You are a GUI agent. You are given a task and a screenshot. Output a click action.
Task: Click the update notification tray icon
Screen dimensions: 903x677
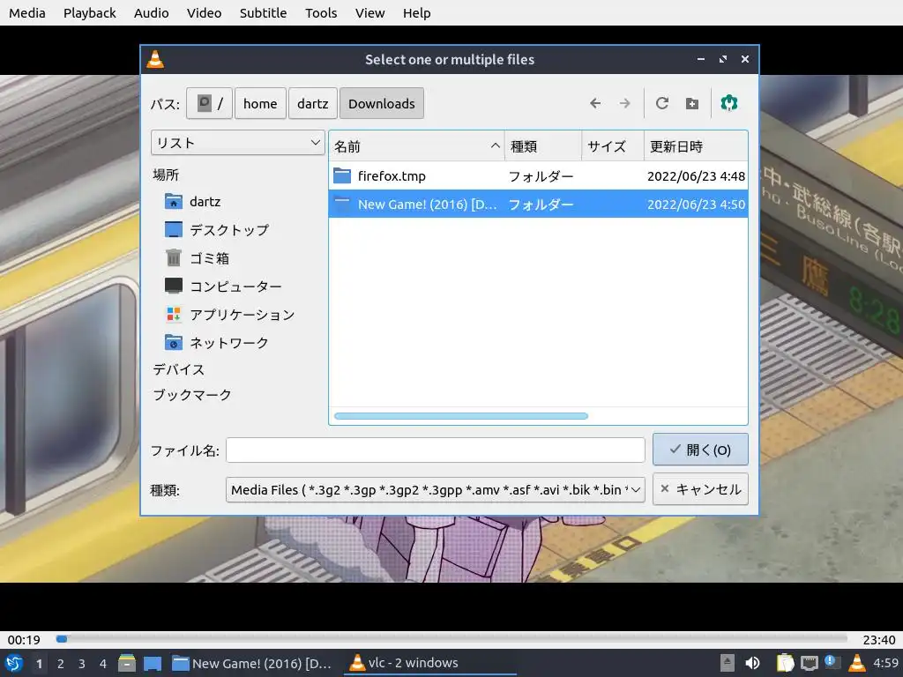point(832,663)
